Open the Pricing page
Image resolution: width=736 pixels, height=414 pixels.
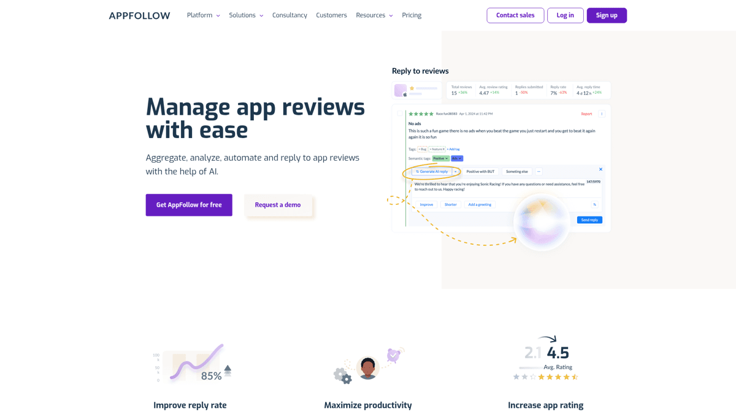click(412, 15)
